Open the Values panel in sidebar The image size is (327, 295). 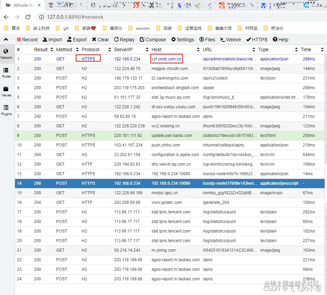[6, 92]
